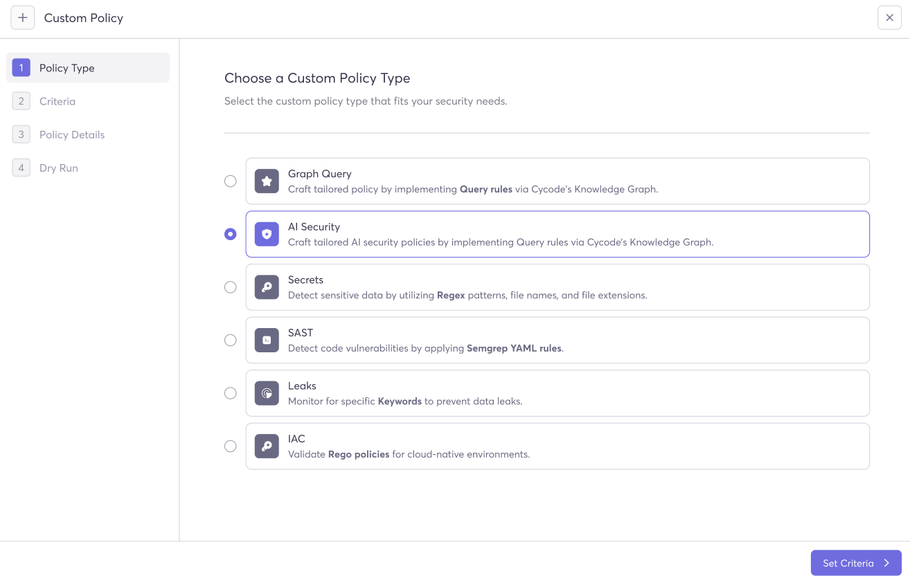Click the Graph Query option card

[x=557, y=181]
